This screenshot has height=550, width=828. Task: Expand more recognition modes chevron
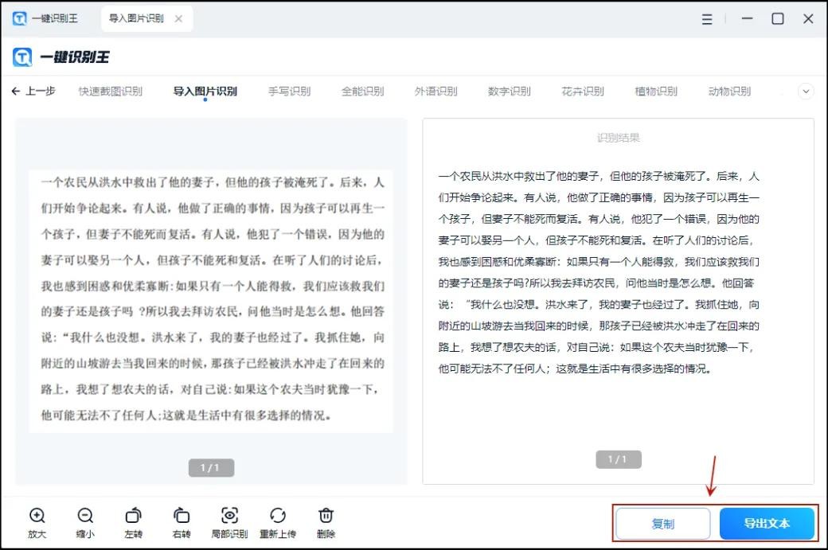coord(806,92)
